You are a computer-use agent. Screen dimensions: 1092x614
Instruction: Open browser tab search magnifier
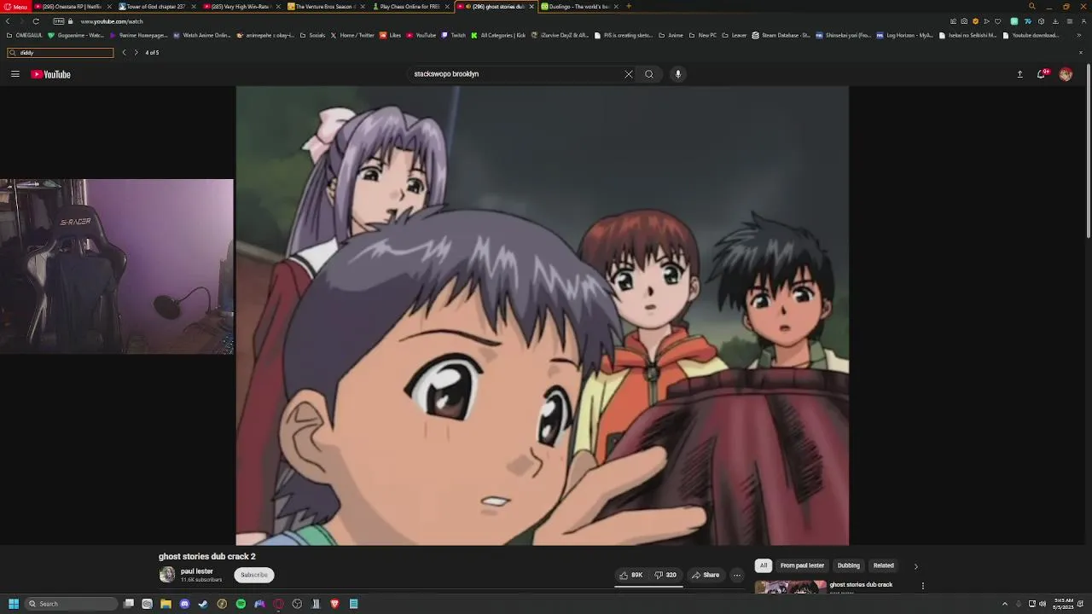click(1031, 6)
